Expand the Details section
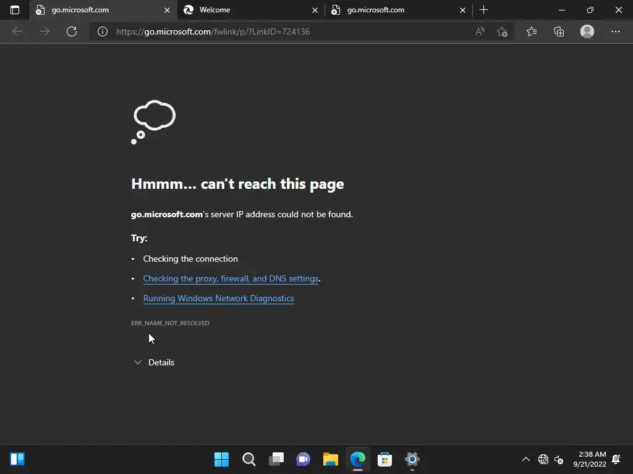Viewport: 633px width, 474px height. coord(154,362)
